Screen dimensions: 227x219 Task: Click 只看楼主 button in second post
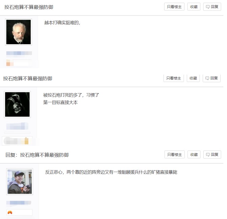(x=174, y=78)
